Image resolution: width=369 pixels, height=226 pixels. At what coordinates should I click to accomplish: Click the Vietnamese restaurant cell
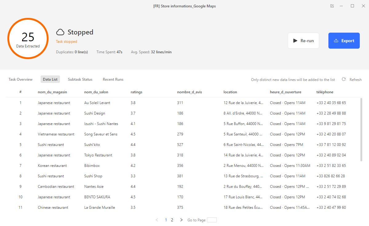(x=56, y=134)
